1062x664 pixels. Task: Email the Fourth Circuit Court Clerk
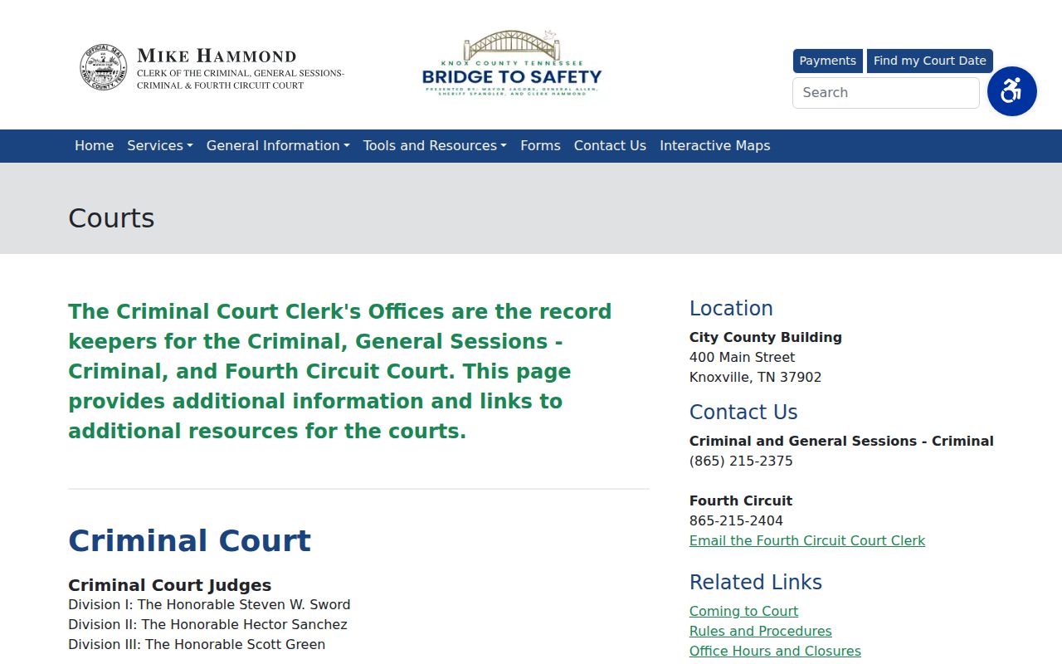click(x=807, y=540)
